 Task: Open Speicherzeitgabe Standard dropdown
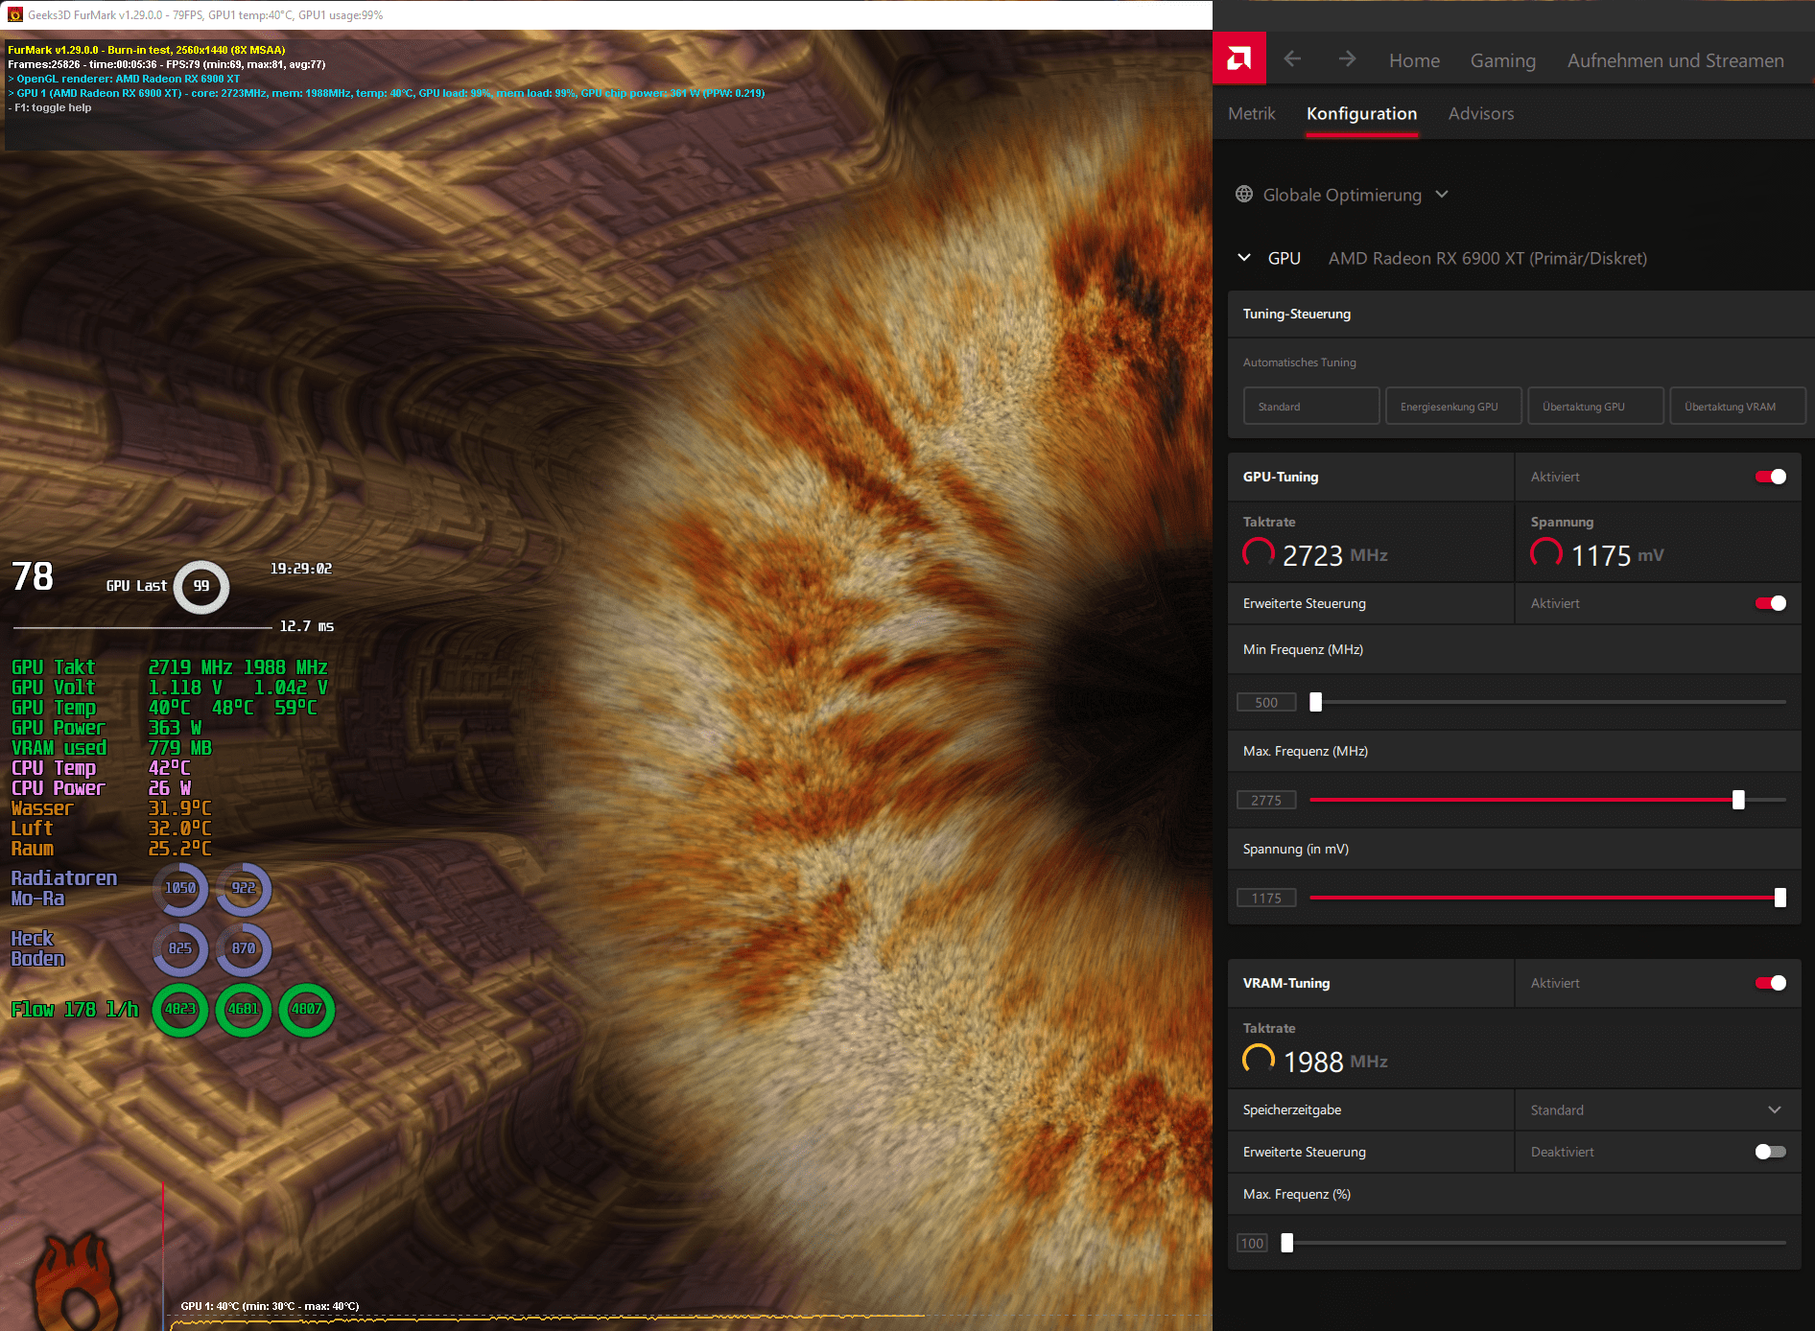[1657, 1109]
